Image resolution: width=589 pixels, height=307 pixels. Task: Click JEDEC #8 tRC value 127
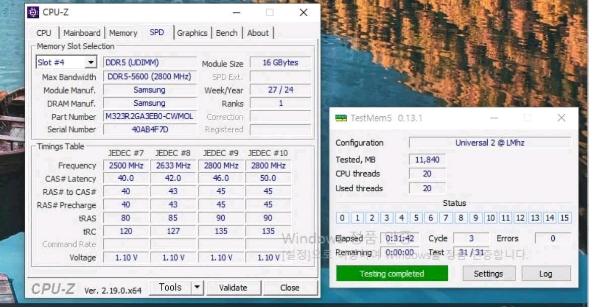[x=173, y=231]
